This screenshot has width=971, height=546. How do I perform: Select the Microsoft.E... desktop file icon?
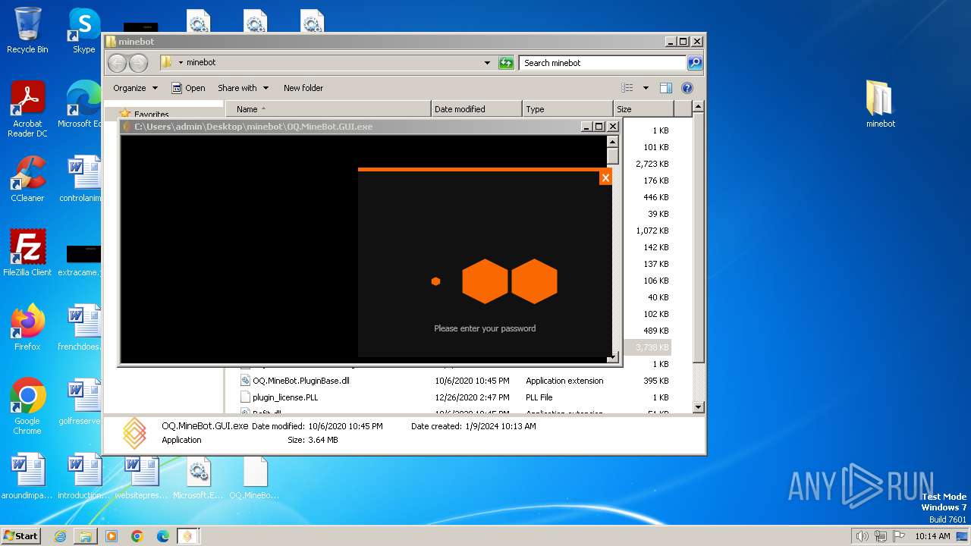[x=198, y=476]
